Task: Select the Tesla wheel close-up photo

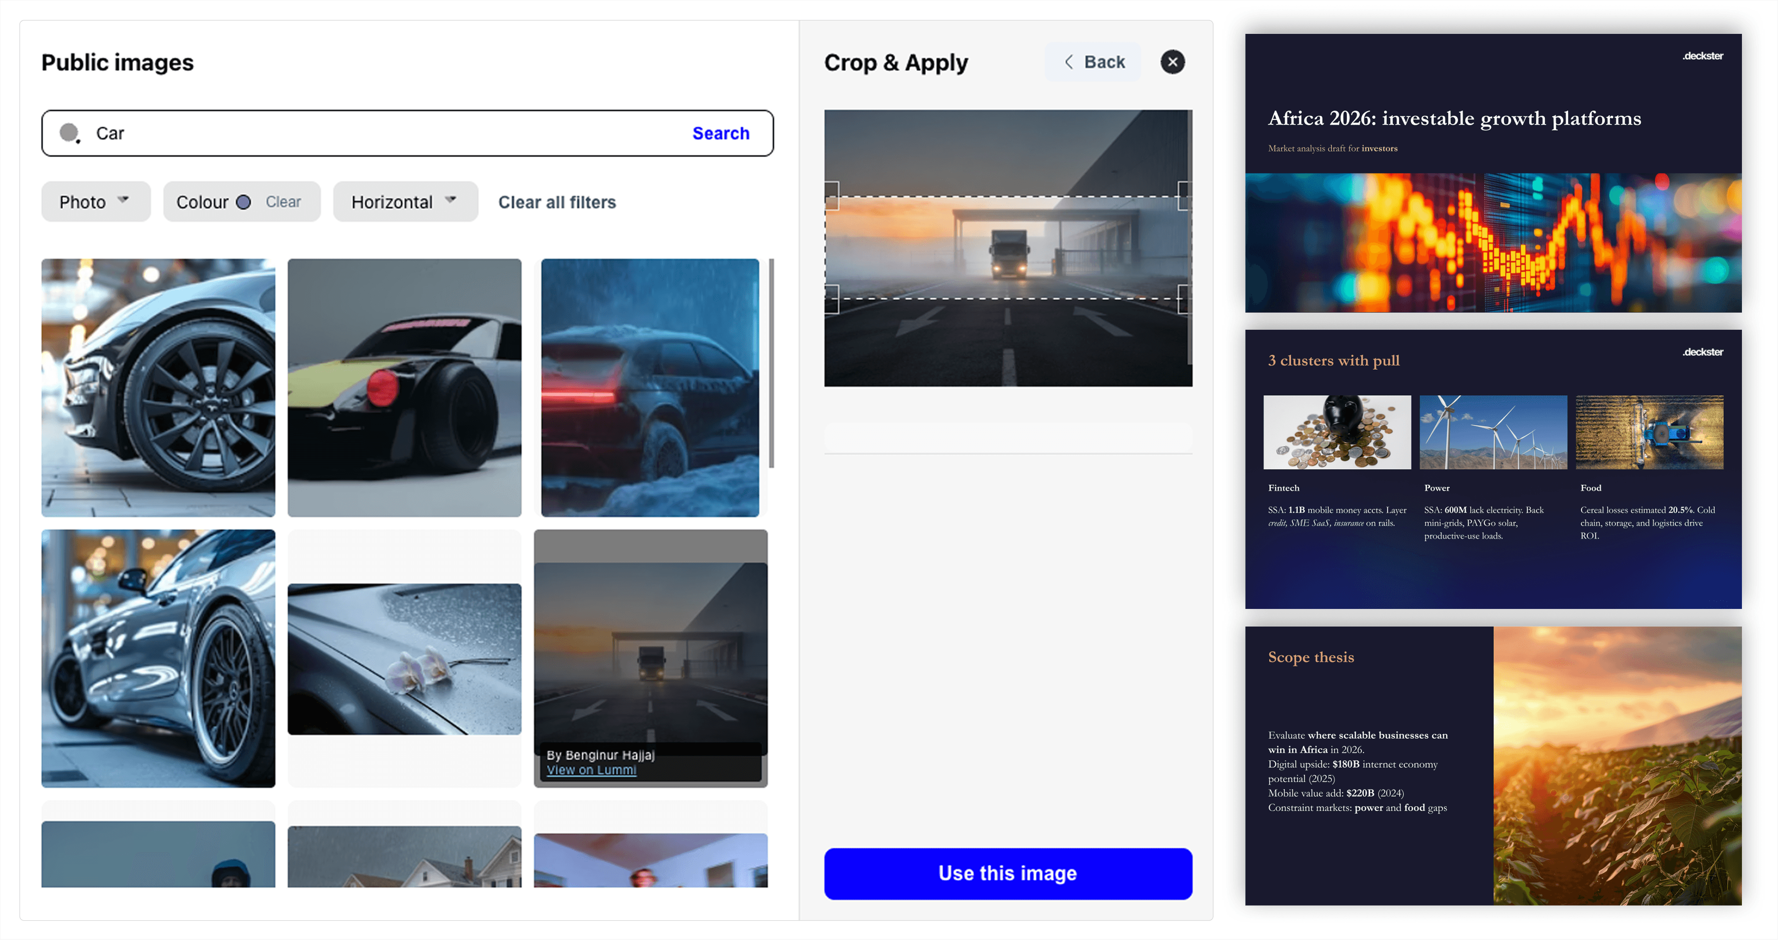Action: pos(158,387)
